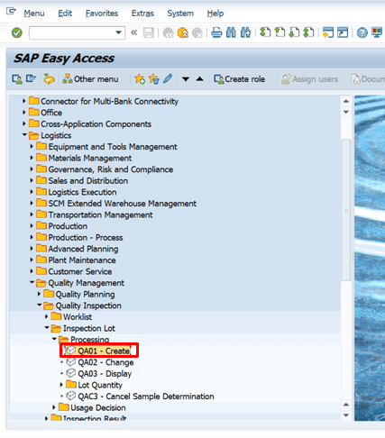Move favorite up arrow icon
The width and height of the screenshot is (385, 438).
[200, 79]
